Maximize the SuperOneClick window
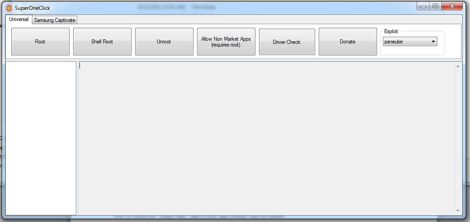This screenshot has height=222, width=470. (x=435, y=6)
